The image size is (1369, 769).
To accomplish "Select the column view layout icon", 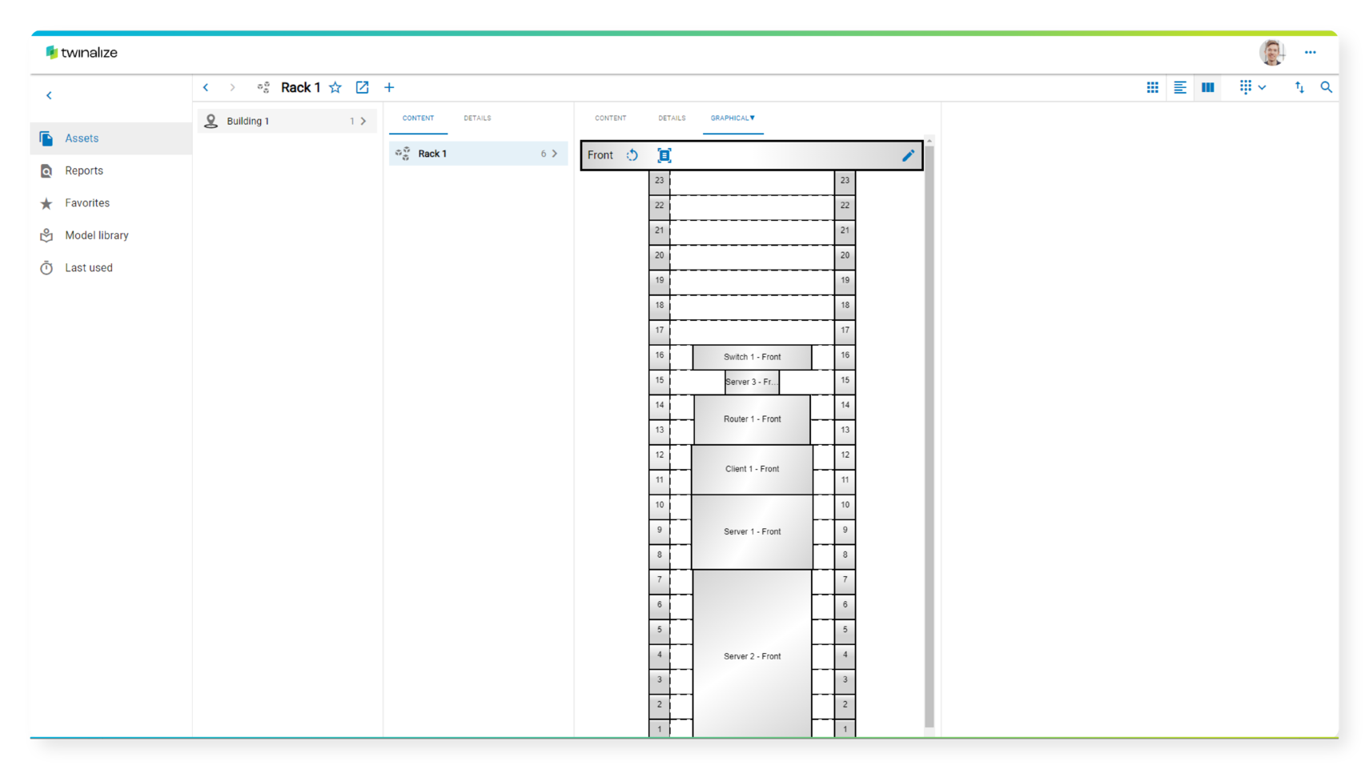I will [x=1207, y=88].
